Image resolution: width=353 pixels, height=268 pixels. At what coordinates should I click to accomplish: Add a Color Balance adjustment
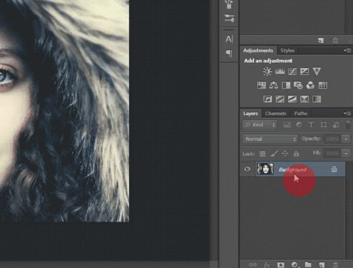274,85
